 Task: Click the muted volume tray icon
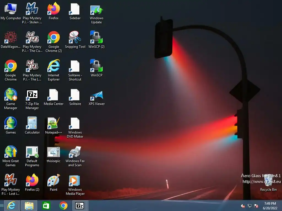pyautogui.click(x=243, y=206)
